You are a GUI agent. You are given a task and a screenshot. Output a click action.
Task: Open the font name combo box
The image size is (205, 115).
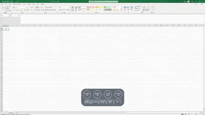pos(19,7)
